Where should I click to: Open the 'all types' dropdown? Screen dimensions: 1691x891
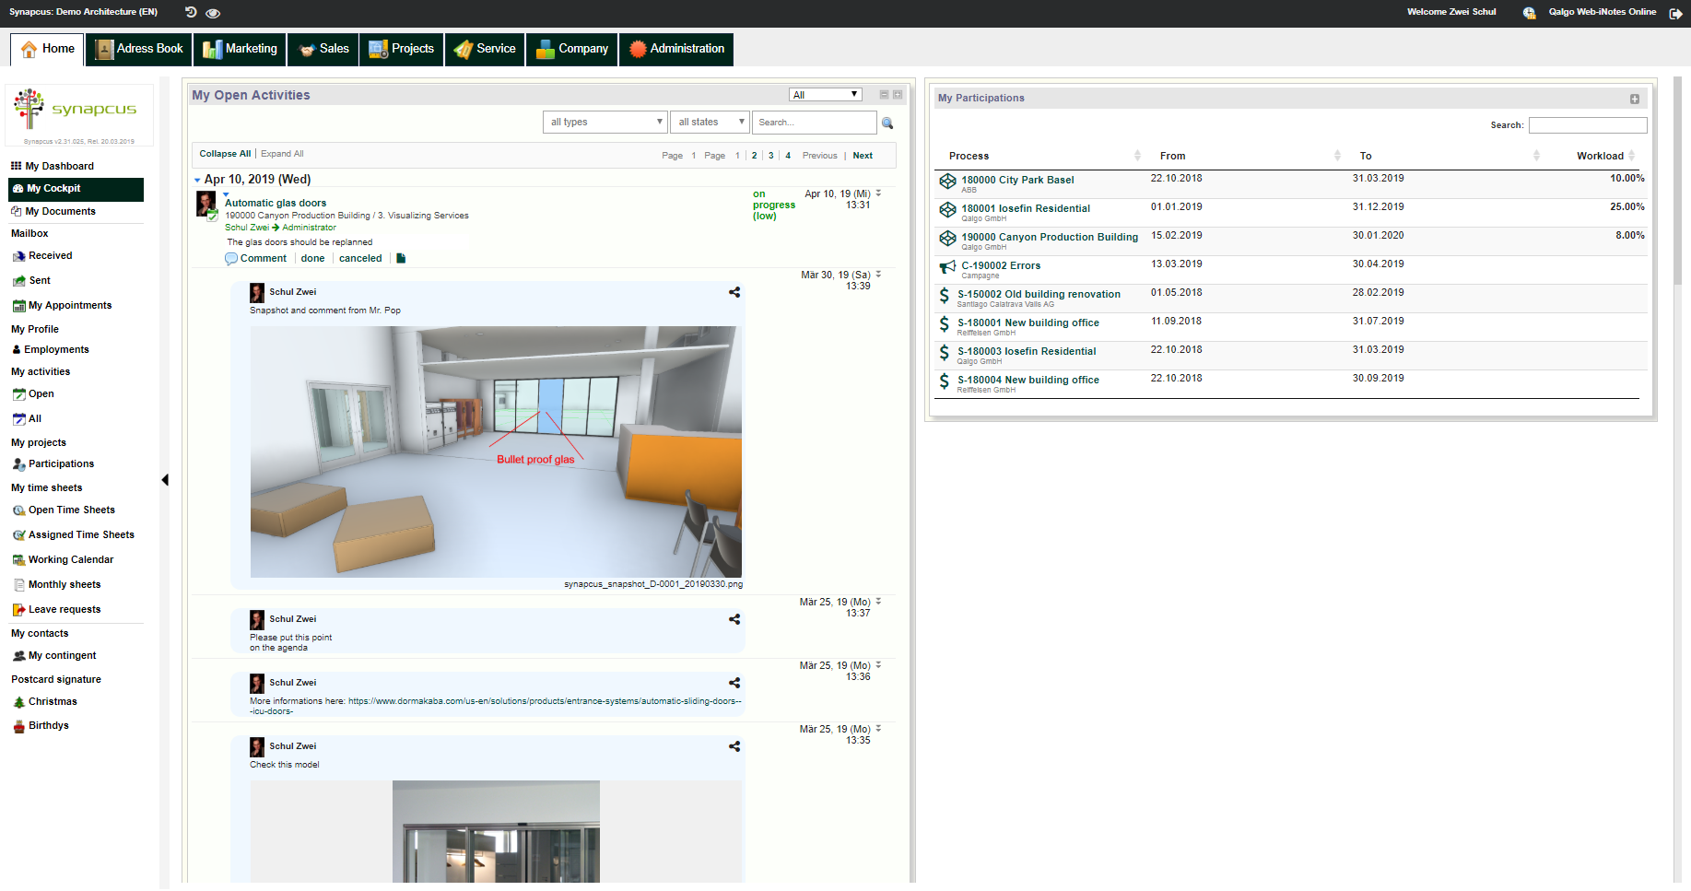coord(605,122)
